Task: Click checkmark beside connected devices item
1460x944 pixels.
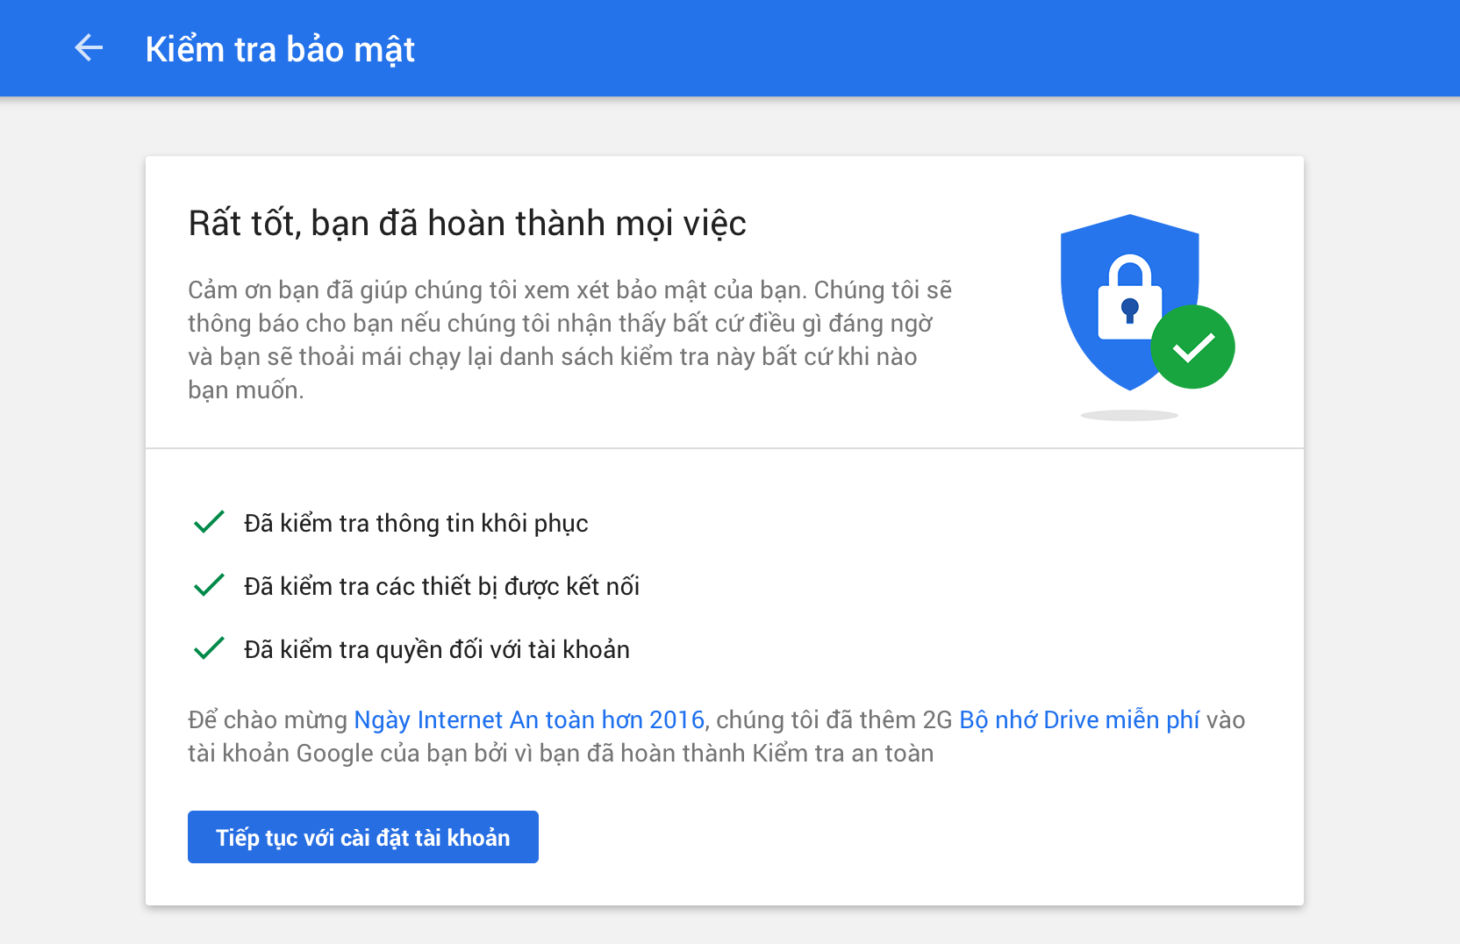Action: point(209,585)
